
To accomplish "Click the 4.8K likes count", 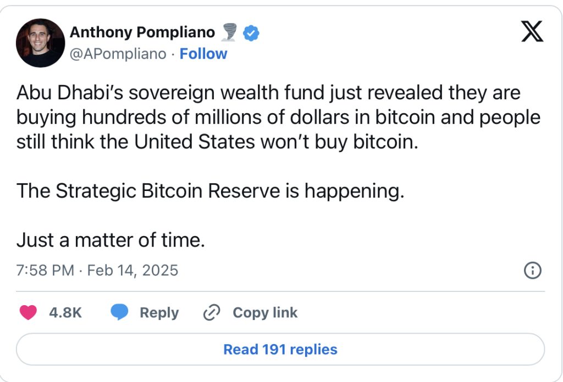I will tap(65, 312).
